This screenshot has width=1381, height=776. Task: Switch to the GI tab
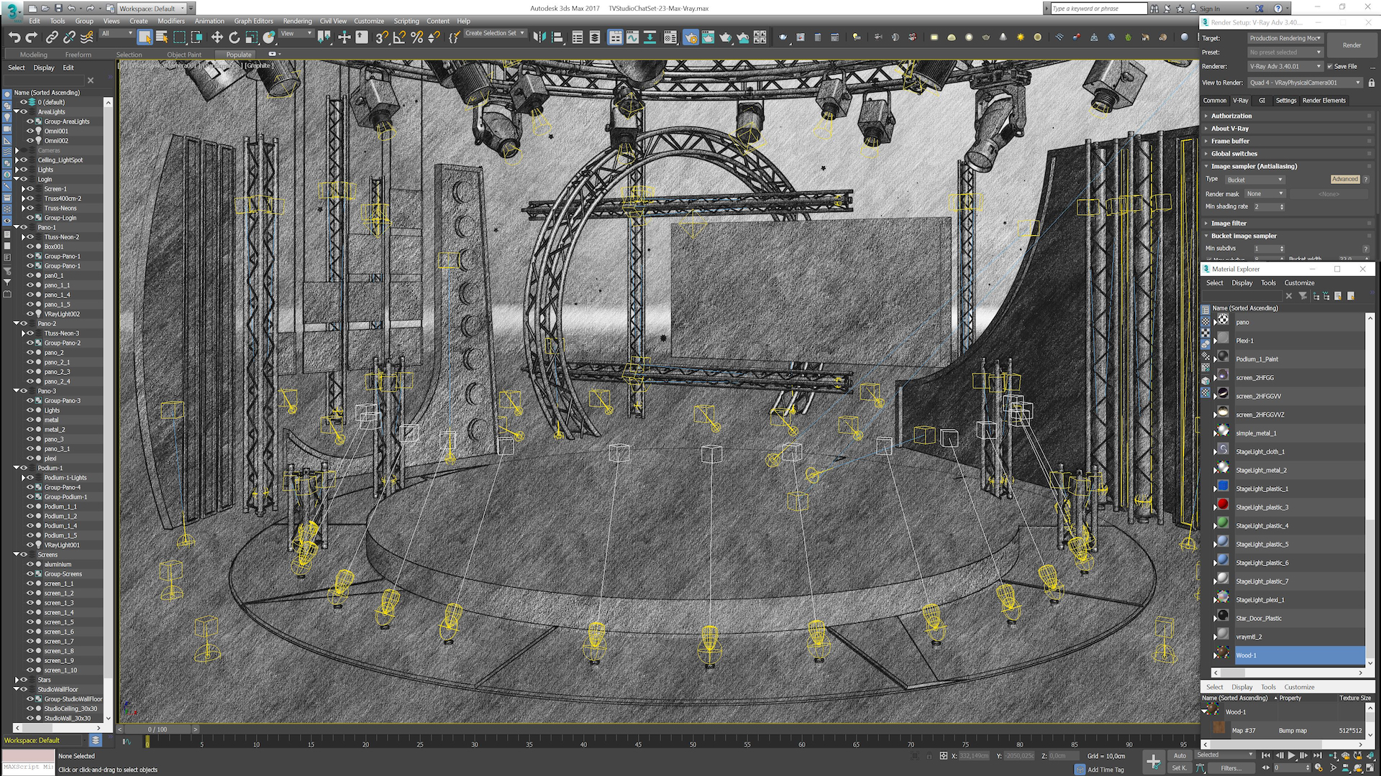pyautogui.click(x=1262, y=101)
